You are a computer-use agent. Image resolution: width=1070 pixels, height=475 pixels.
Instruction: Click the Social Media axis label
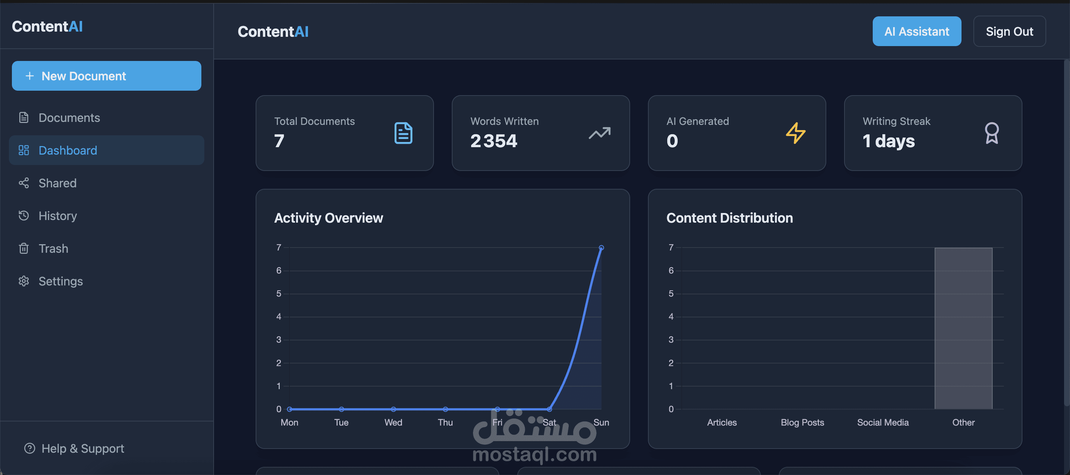[883, 422]
